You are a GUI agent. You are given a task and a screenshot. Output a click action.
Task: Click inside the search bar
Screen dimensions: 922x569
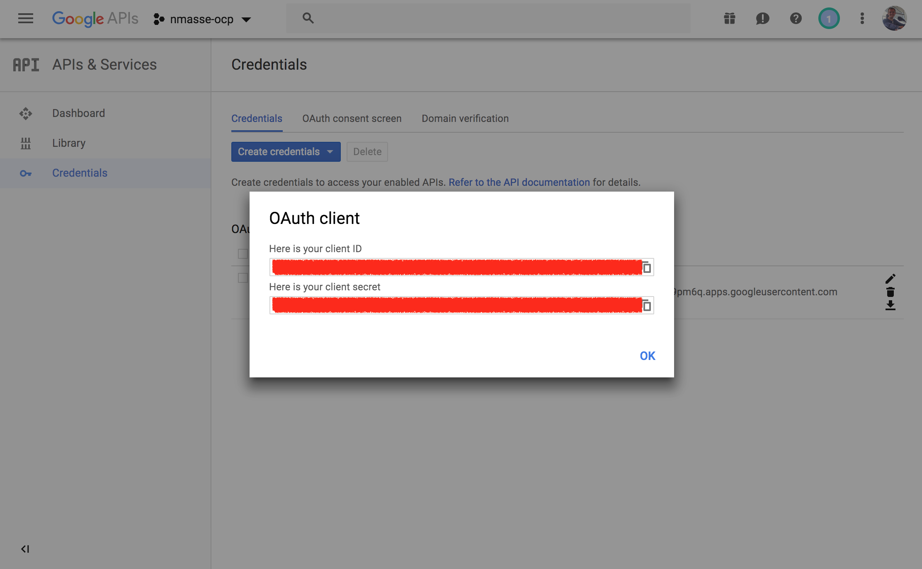[x=456, y=18]
